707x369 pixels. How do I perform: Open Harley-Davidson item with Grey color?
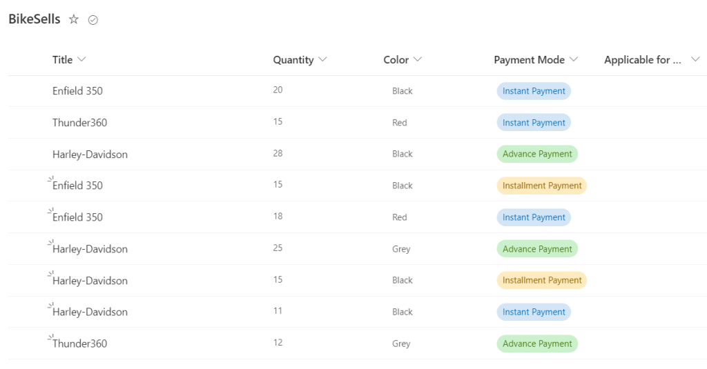[x=90, y=249]
